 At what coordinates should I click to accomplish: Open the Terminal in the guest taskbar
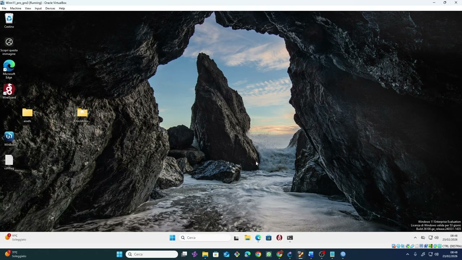click(290, 238)
